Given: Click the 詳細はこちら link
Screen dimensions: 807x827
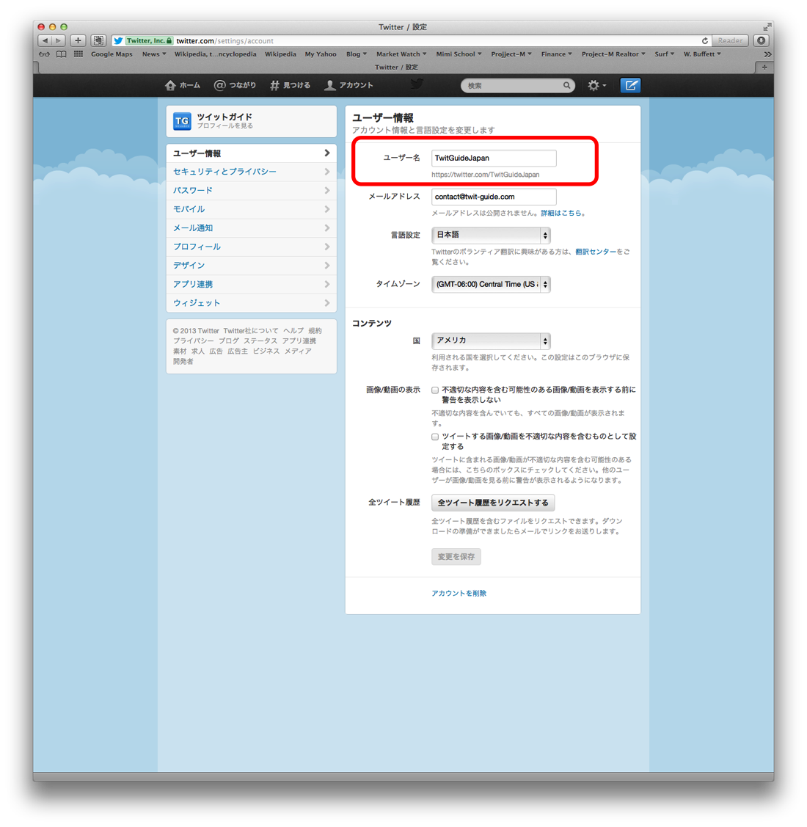Looking at the screenshot, I should (x=561, y=213).
